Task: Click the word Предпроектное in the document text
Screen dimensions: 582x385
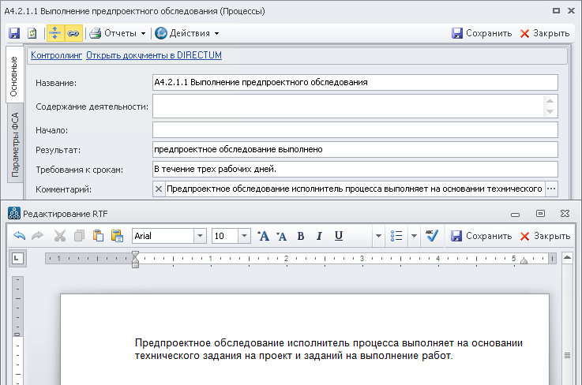Action: (173, 343)
